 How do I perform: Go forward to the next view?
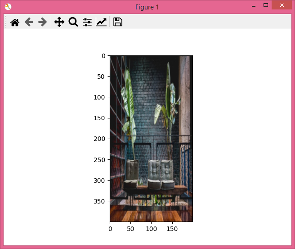click(x=43, y=22)
